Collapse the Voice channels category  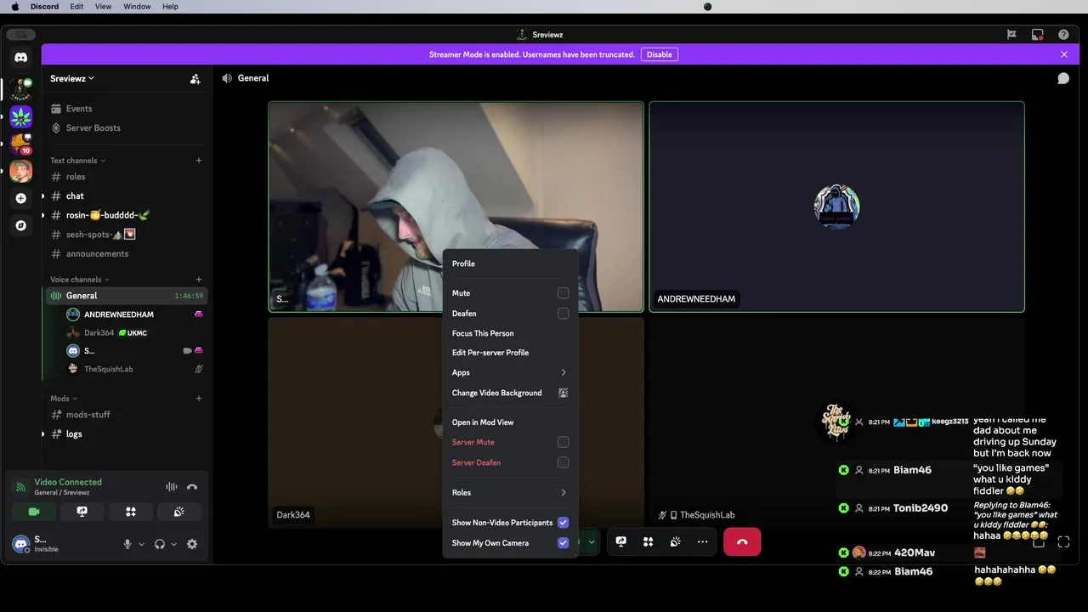click(x=79, y=280)
